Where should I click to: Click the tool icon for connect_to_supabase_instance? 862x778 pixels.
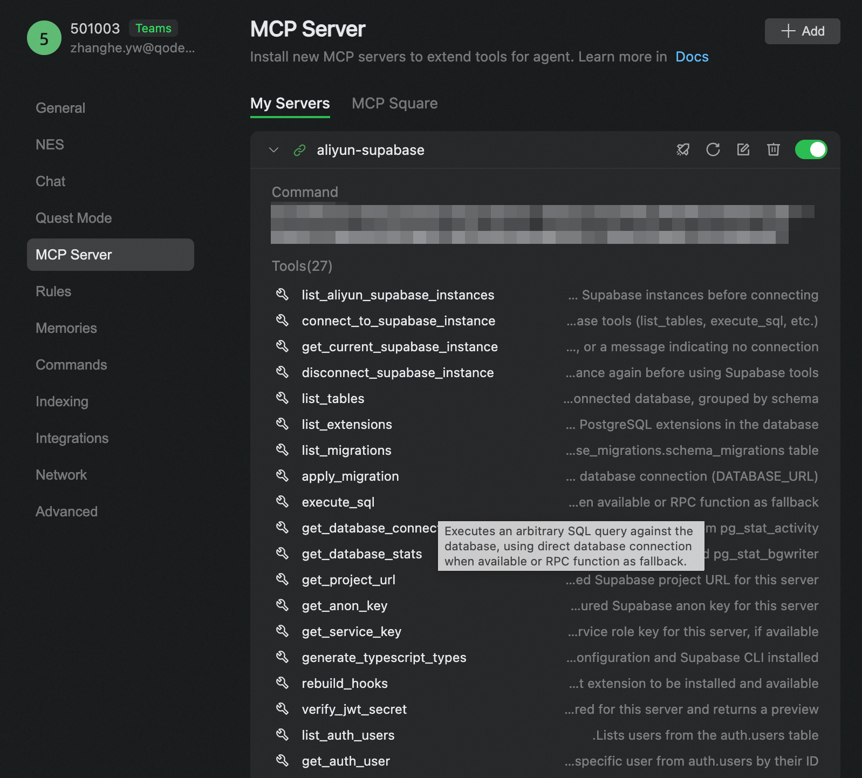(x=282, y=320)
